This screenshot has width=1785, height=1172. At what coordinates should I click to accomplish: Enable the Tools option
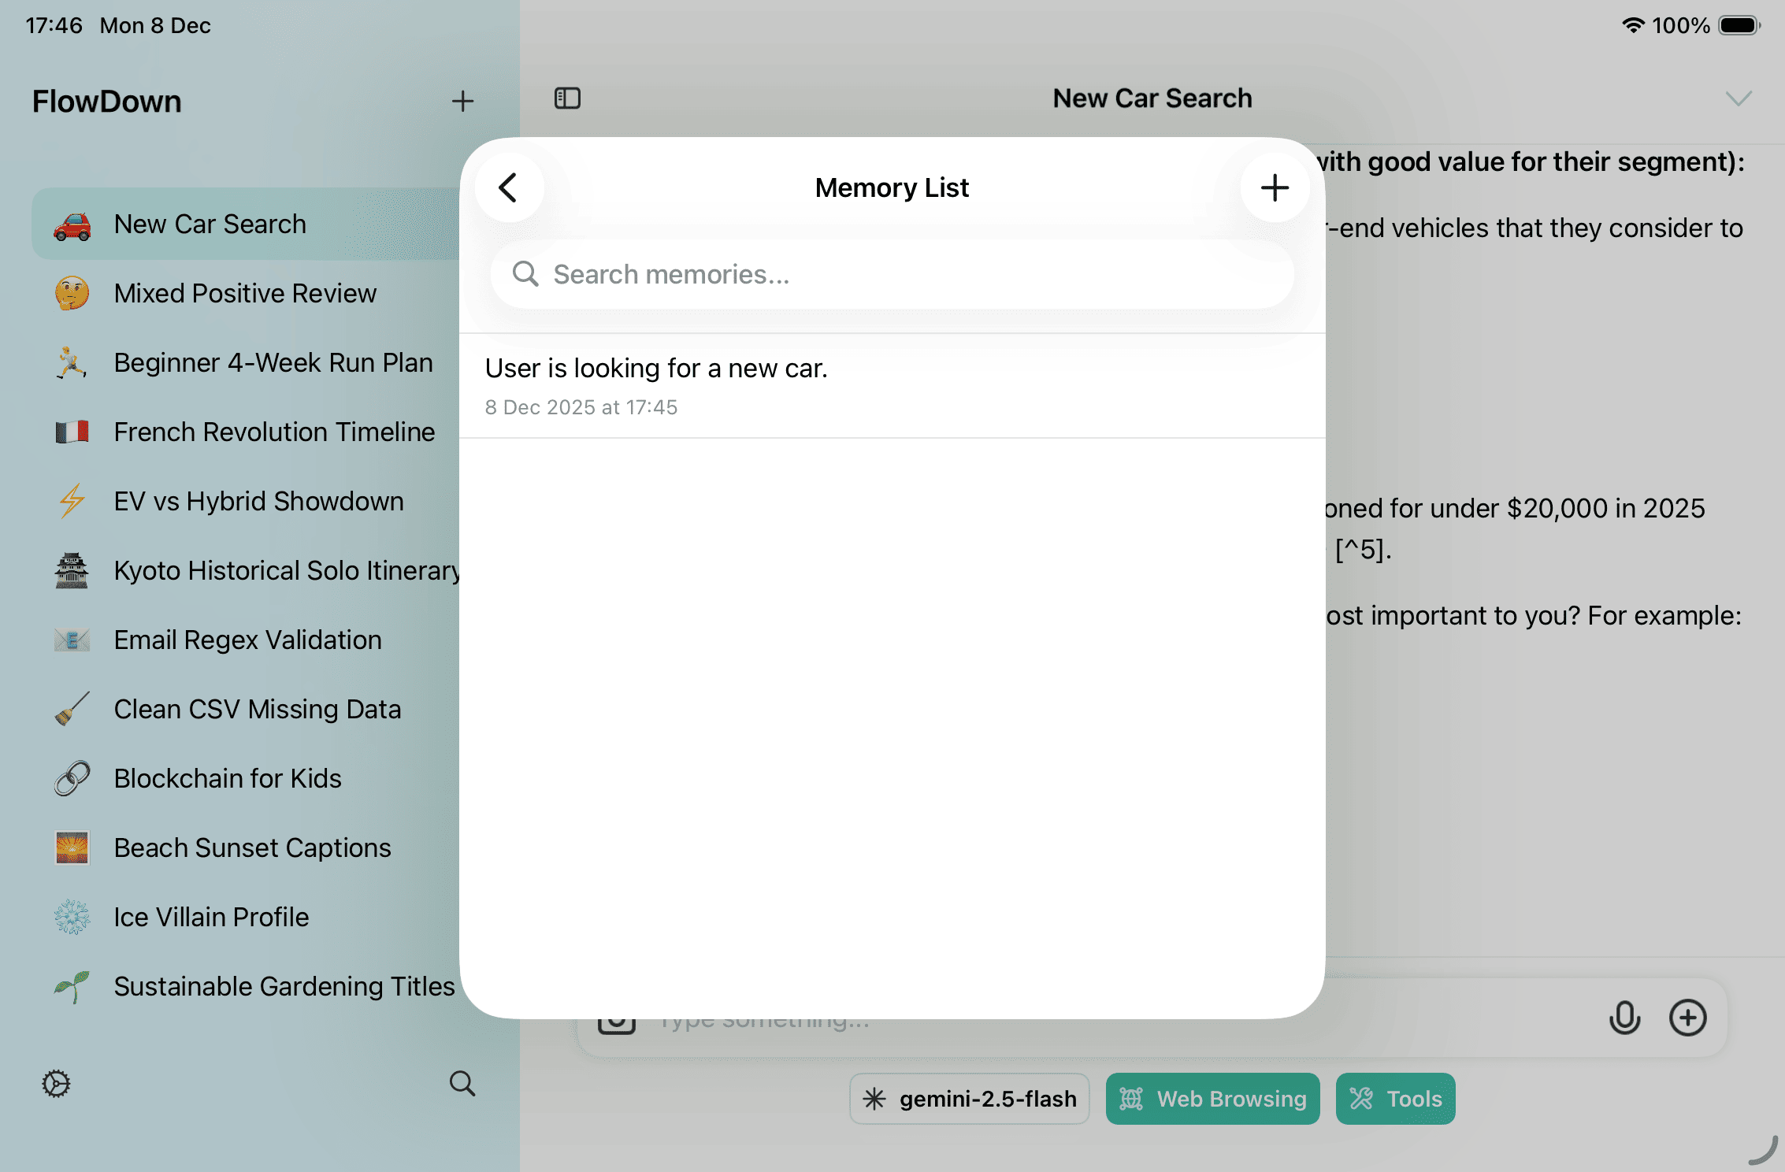(1395, 1099)
